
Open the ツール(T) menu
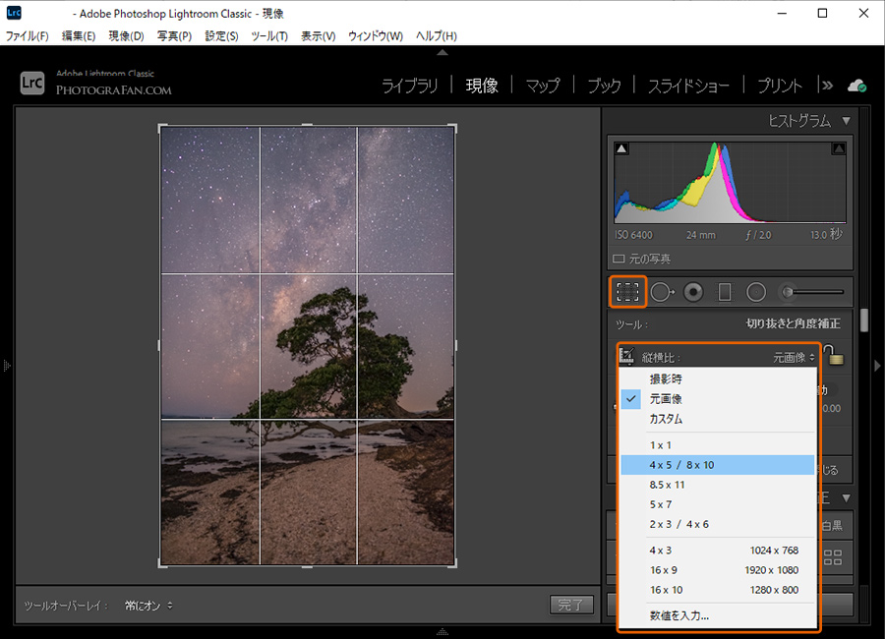(269, 36)
